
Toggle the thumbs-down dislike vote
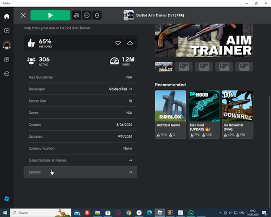[x=118, y=43]
